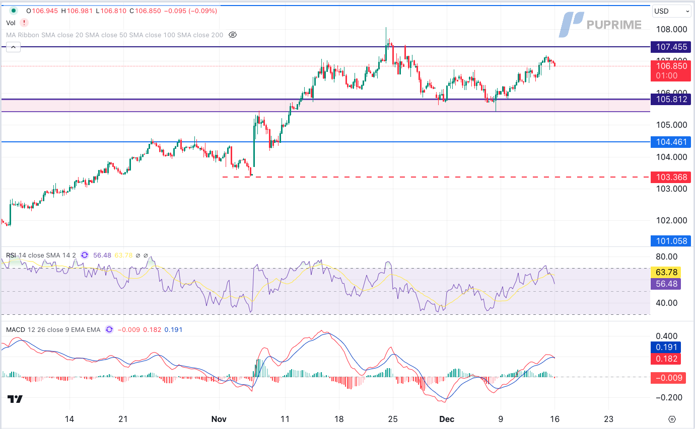Viewport: 695px width, 429px height.
Task: Click the 23 date on time axis
Action: coord(608,419)
